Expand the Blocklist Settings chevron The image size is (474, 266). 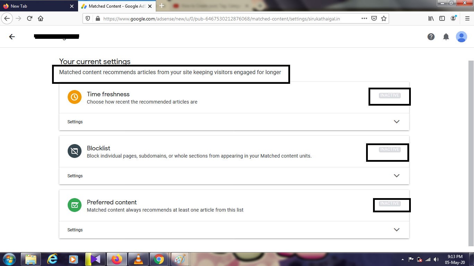[397, 176]
